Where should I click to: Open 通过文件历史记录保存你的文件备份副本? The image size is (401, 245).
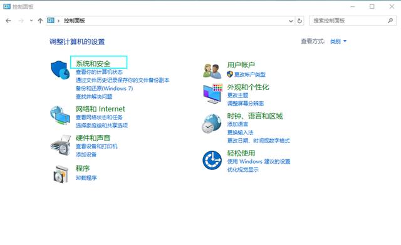click(123, 80)
